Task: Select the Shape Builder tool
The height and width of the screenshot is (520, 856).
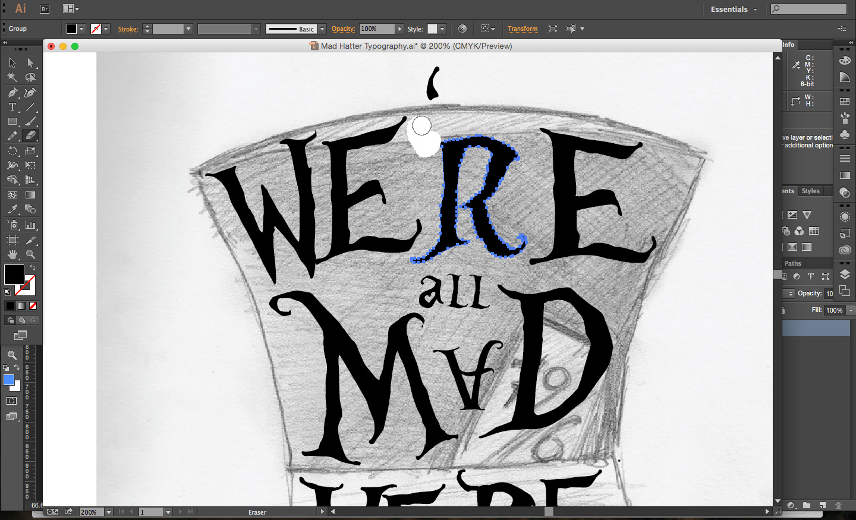Action: (12, 179)
